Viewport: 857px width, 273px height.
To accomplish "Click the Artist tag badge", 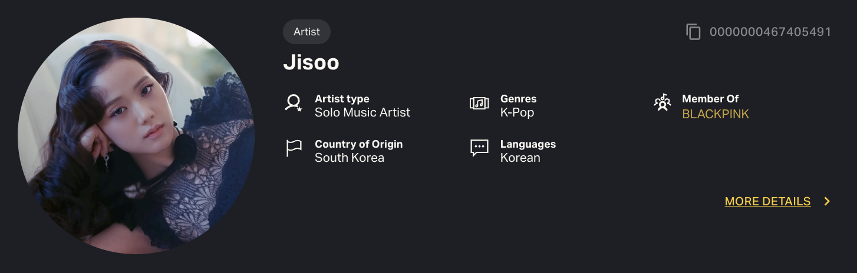I will pyautogui.click(x=306, y=32).
